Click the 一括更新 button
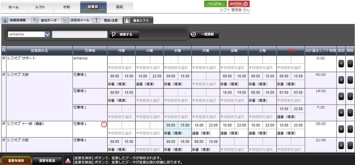This screenshot has height=165, width=355. pos(204,35)
